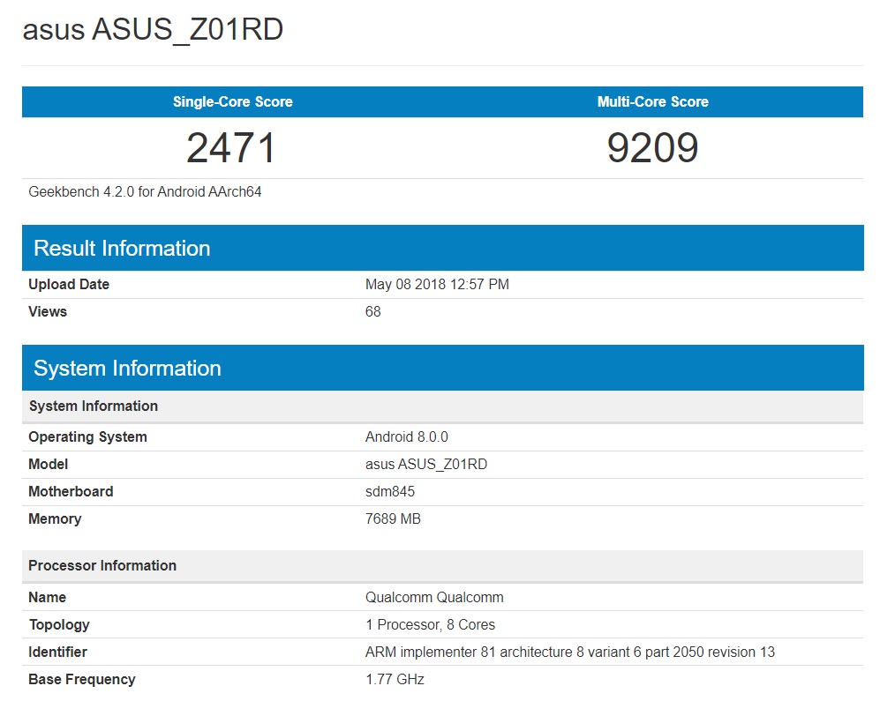The width and height of the screenshot is (880, 701).
Task: Select the memory value 7689 MB
Action: 393,519
